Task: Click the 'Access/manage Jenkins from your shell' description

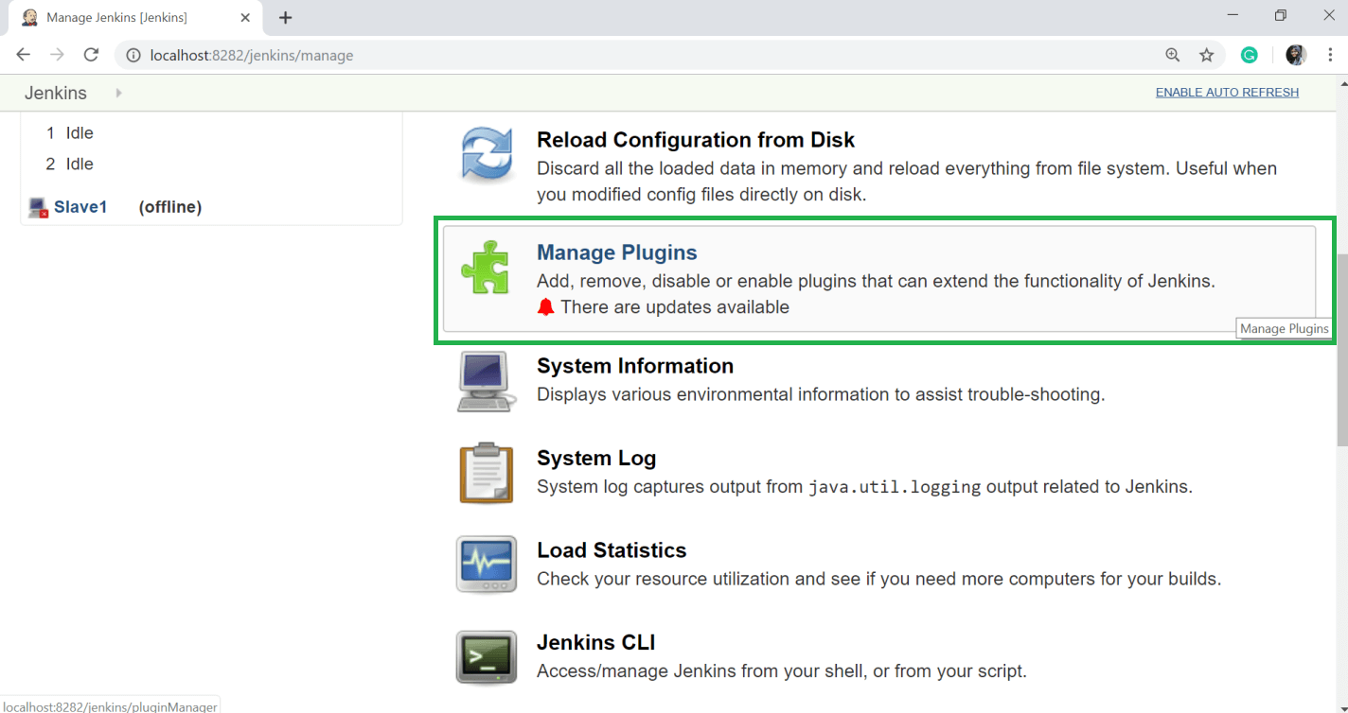Action: coord(782,671)
